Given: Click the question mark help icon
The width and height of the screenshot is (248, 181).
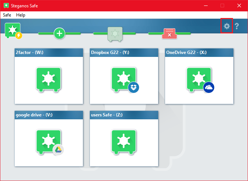Looking at the screenshot, I should 237,26.
